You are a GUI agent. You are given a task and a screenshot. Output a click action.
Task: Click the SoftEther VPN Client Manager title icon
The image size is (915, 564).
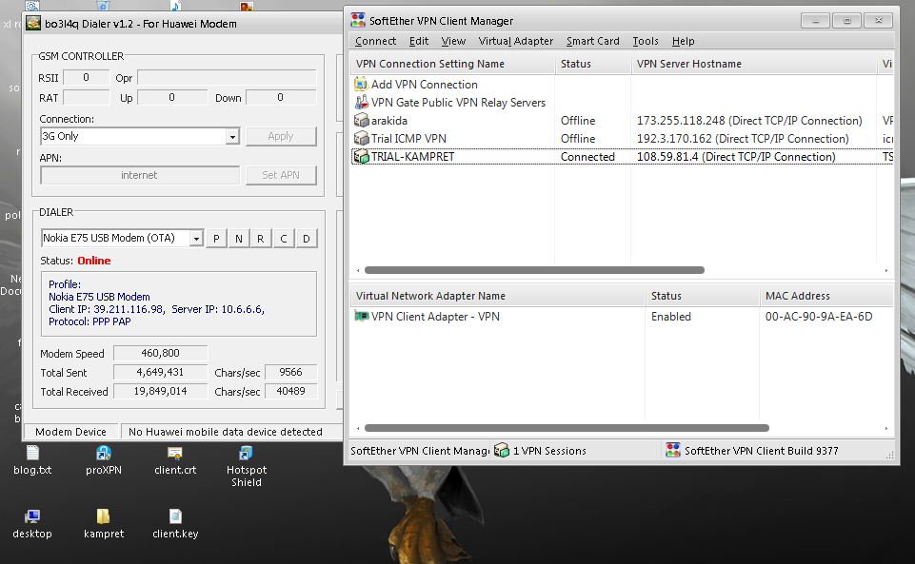pos(358,20)
